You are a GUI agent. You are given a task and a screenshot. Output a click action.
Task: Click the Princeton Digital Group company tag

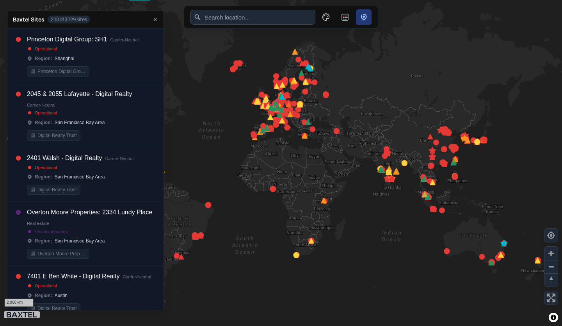coord(58,71)
